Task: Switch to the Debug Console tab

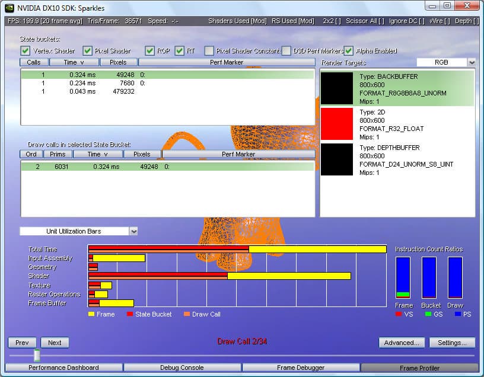Action: point(182,368)
